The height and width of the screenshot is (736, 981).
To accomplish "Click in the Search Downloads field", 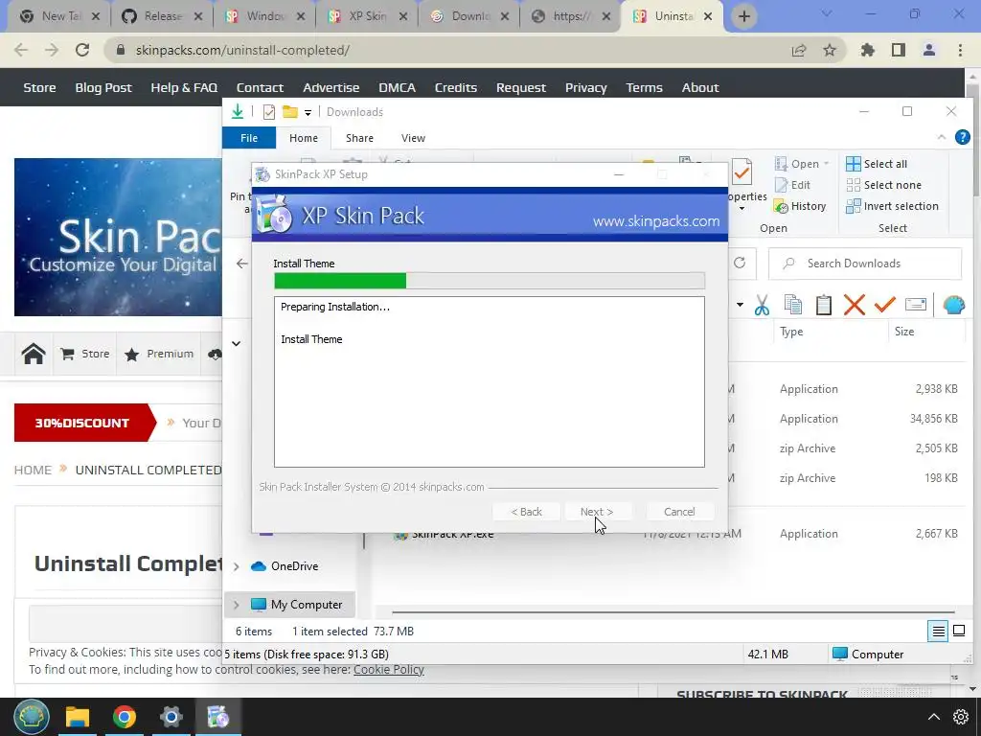I will [865, 264].
